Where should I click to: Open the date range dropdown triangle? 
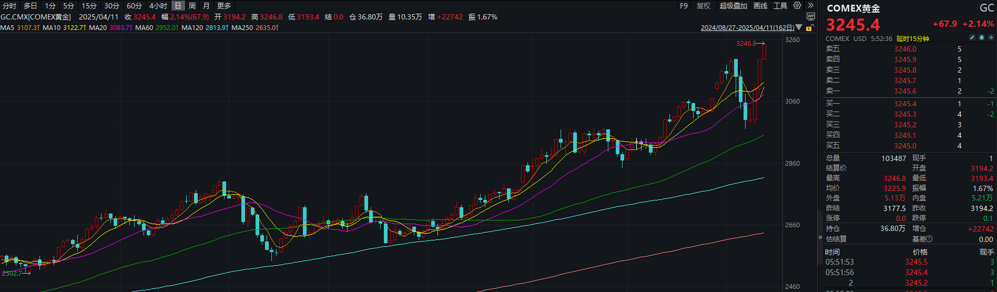[799, 27]
